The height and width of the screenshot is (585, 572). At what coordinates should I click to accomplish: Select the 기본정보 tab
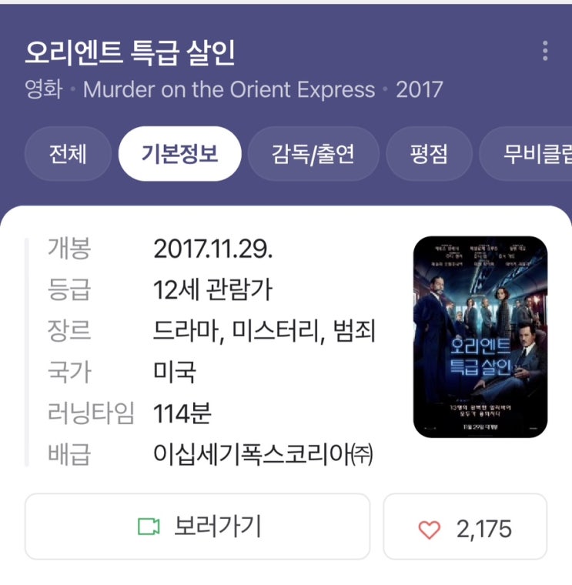click(179, 154)
